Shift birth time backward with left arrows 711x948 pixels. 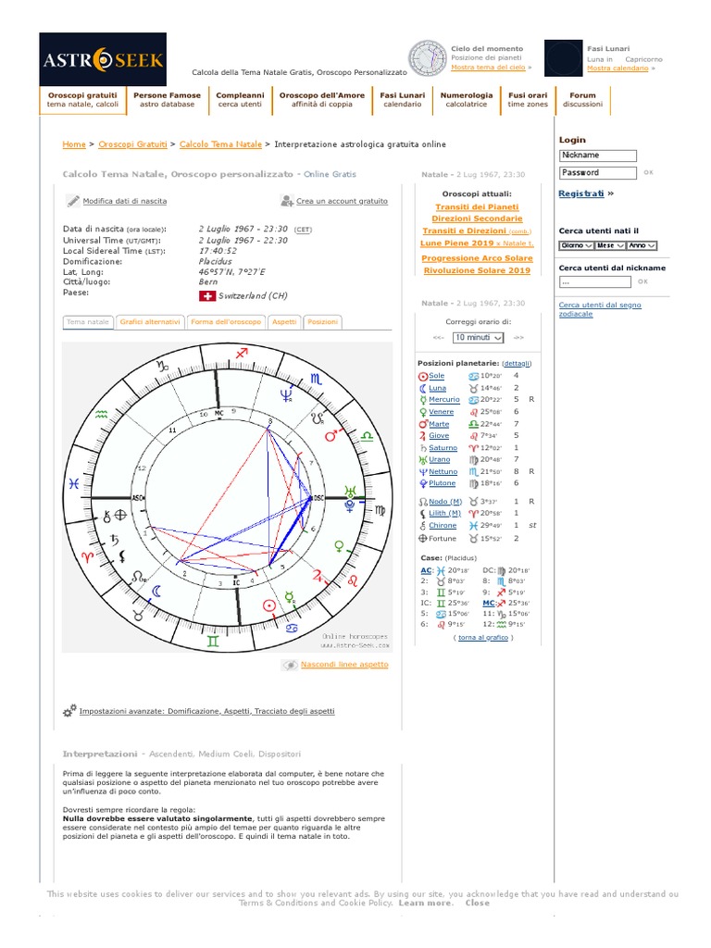[438, 338]
